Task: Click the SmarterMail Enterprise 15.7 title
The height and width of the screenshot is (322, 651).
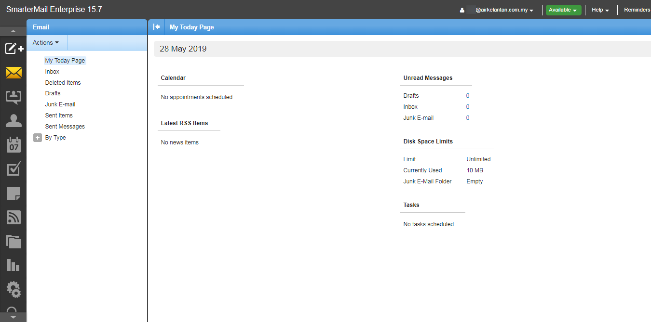Action: point(54,10)
